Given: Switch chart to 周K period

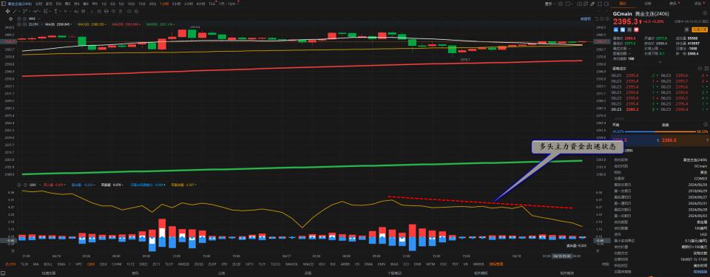Looking at the screenshot, I should (x=67, y=4).
